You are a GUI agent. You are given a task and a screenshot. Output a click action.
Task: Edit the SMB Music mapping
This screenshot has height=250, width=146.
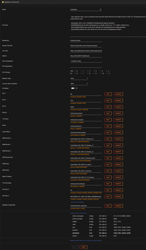tap(108, 165)
